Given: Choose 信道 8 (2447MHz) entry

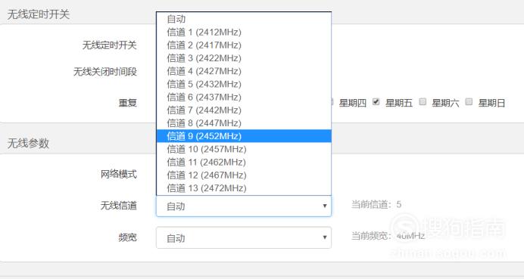Looking at the screenshot, I should [244, 123].
